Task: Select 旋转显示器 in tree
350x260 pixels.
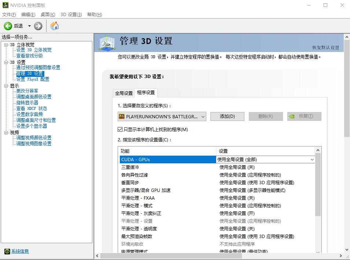Action: [27, 103]
